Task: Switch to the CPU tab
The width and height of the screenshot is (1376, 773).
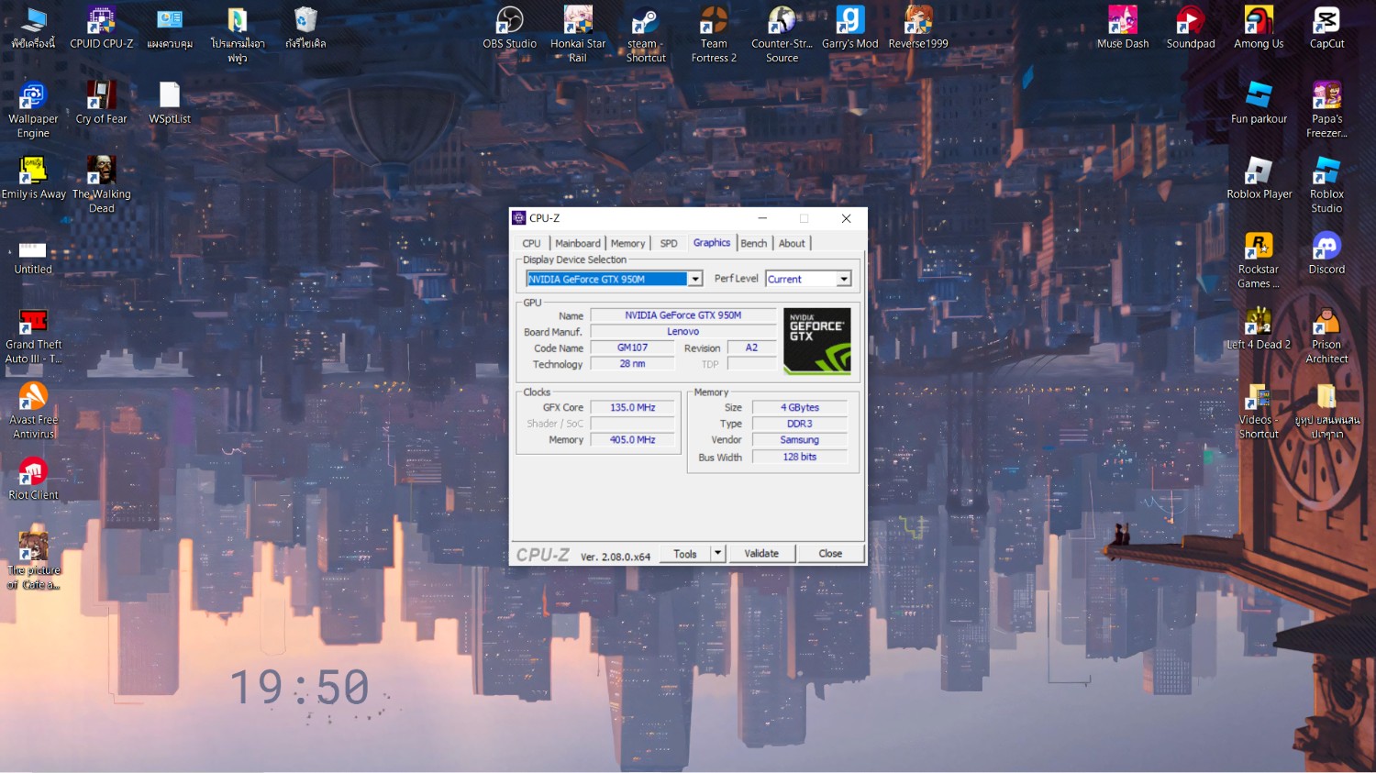Action: 531,243
